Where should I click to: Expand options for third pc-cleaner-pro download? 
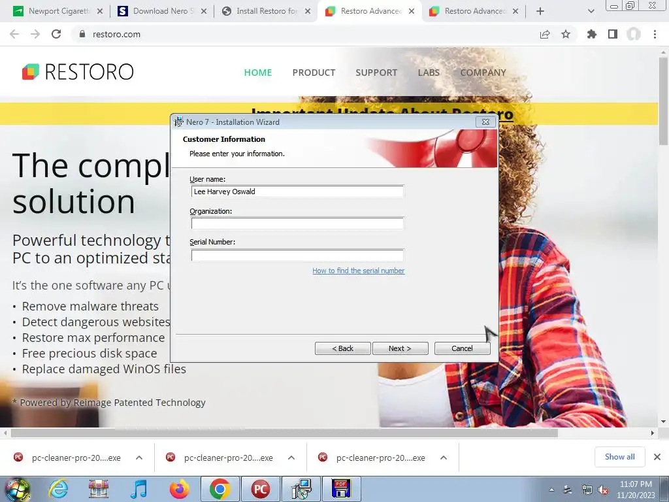[x=444, y=458]
